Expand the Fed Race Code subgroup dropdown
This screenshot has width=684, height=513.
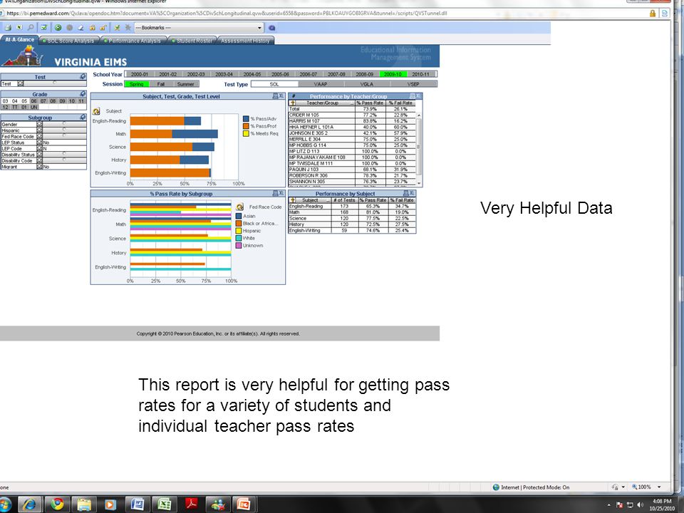[39, 137]
